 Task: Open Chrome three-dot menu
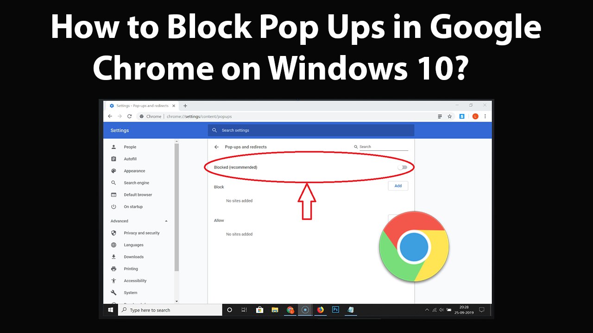[x=485, y=117]
